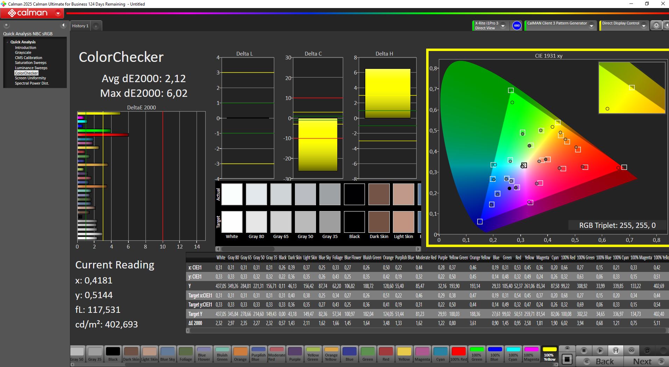The width and height of the screenshot is (669, 367).
Task: Add a new history tab with plus
Action: point(96,26)
